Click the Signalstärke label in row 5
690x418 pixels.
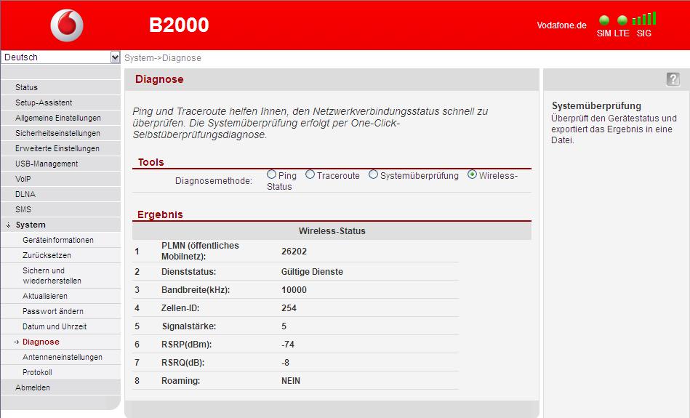click(189, 326)
